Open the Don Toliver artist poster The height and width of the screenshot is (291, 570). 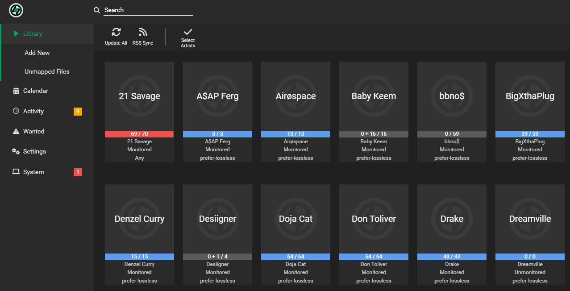374,219
